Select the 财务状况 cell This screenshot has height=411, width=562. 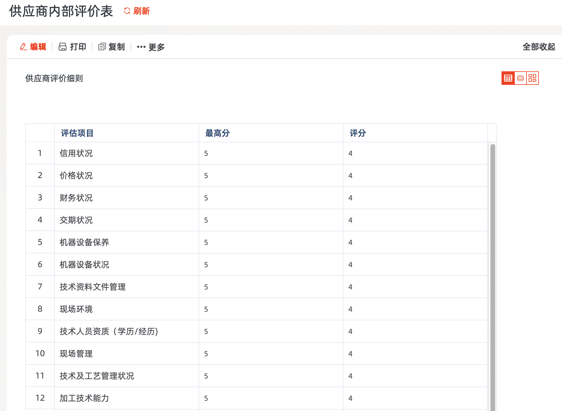tap(126, 198)
